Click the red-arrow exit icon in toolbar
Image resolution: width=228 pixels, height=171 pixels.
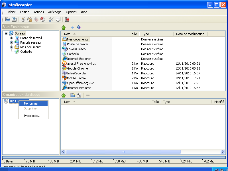pos(67,19)
